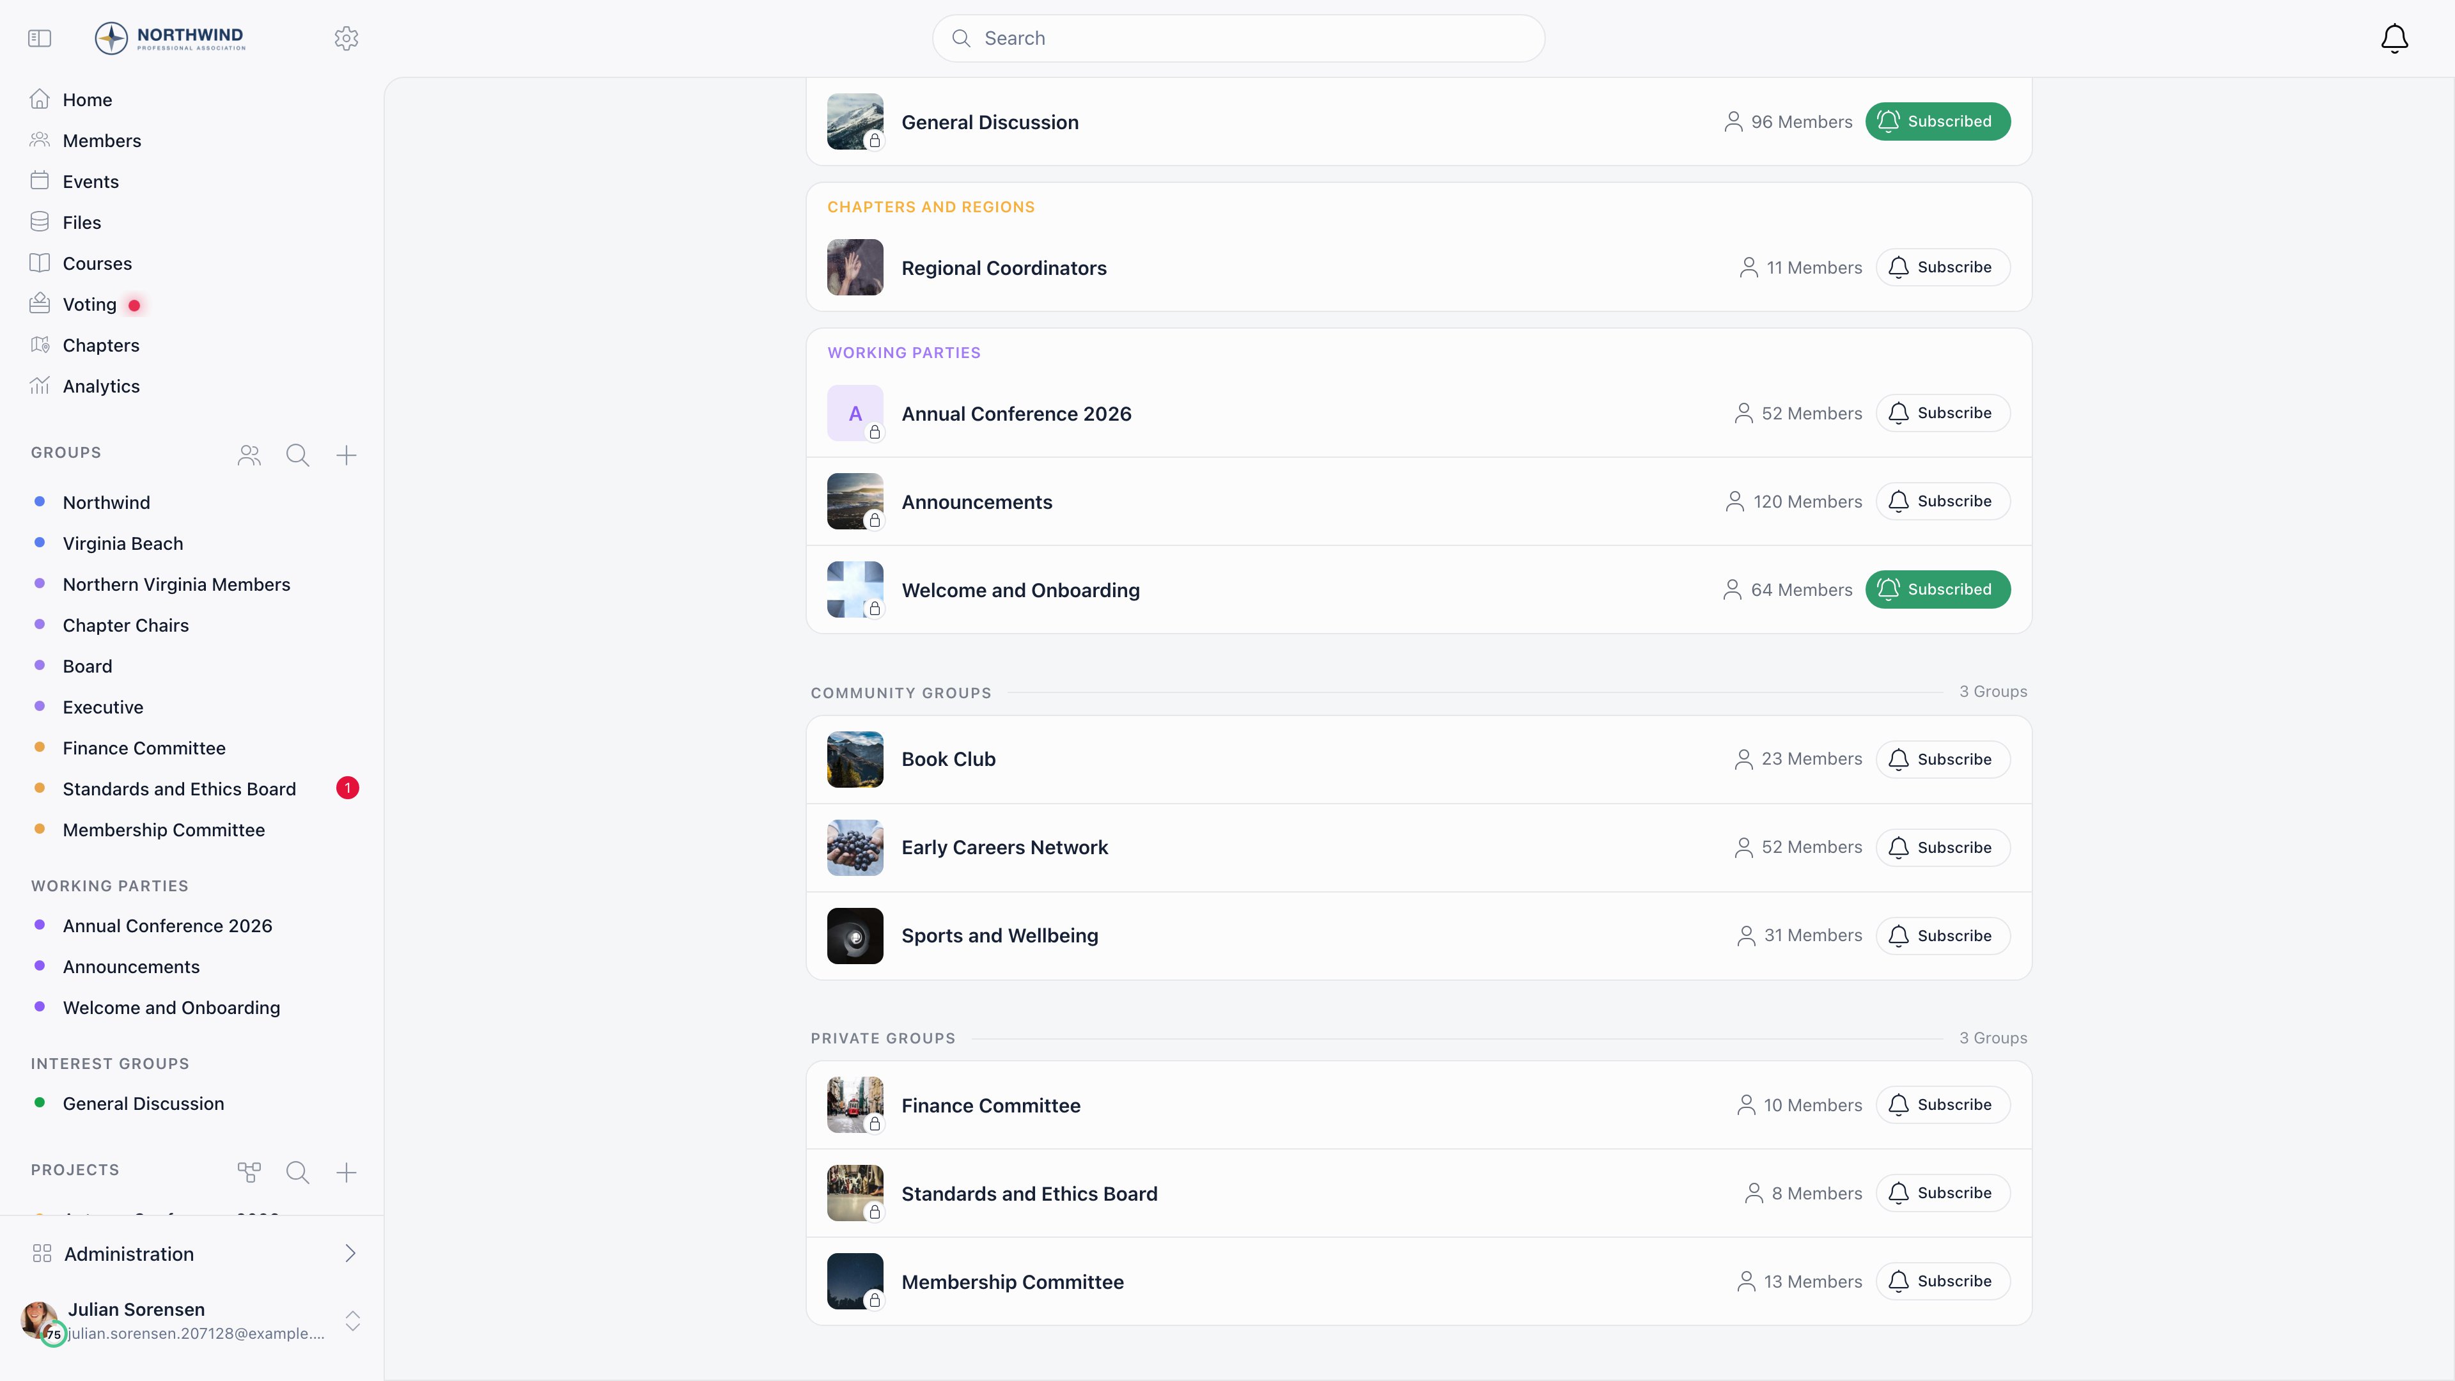Click the search field

click(1238, 38)
